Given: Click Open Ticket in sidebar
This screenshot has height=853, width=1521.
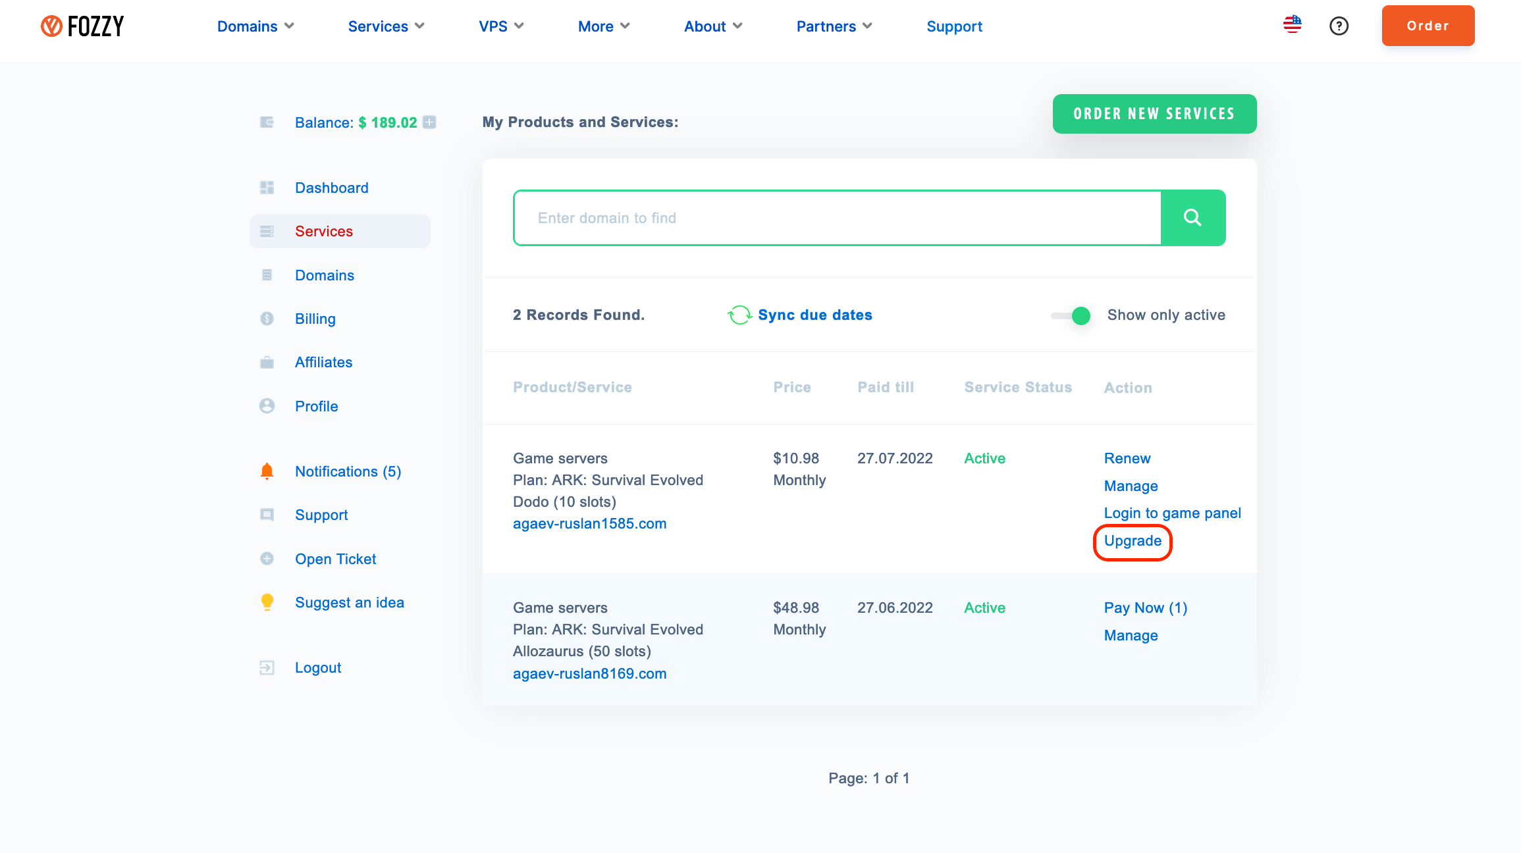Looking at the screenshot, I should [335, 559].
